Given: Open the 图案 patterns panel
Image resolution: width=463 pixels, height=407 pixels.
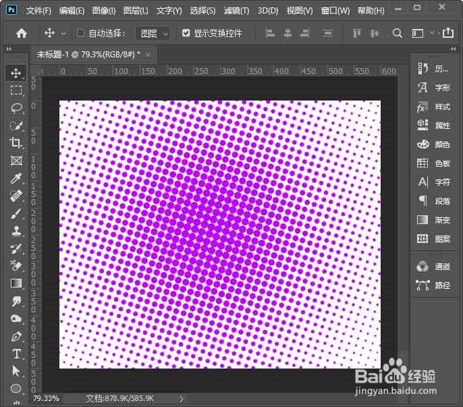Looking at the screenshot, I should click(433, 238).
